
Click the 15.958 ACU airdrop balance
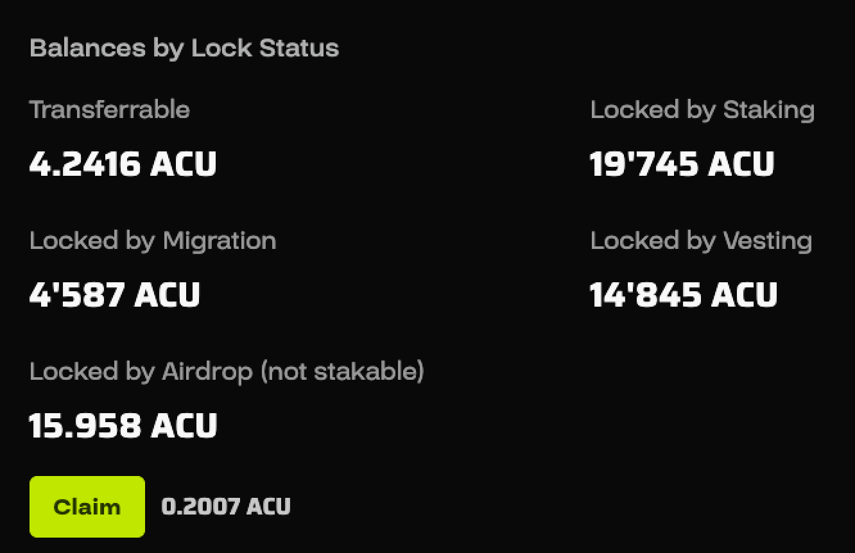[124, 425]
